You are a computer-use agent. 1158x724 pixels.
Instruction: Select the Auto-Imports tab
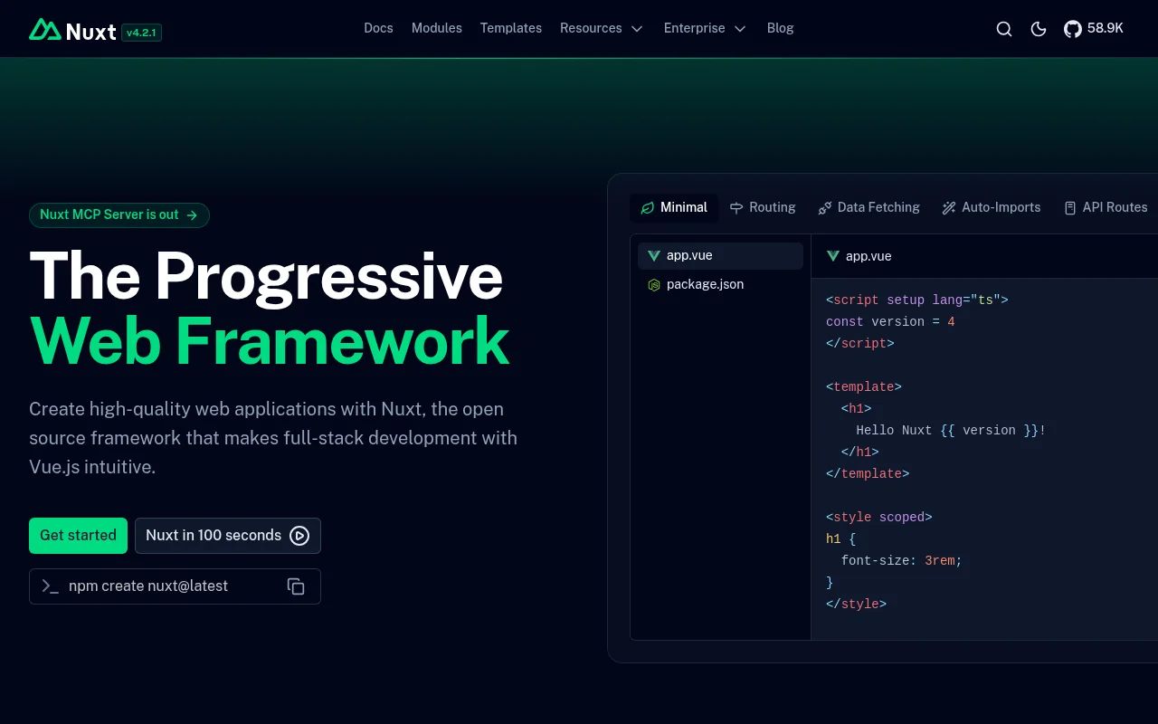click(991, 207)
